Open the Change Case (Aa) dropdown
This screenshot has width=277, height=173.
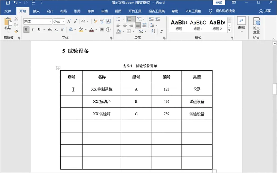85,21
